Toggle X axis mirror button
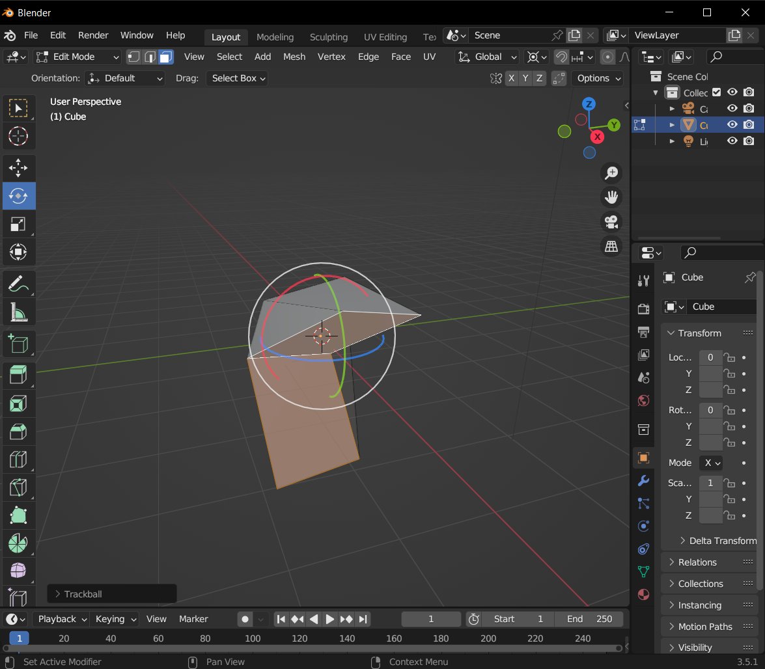 click(511, 79)
